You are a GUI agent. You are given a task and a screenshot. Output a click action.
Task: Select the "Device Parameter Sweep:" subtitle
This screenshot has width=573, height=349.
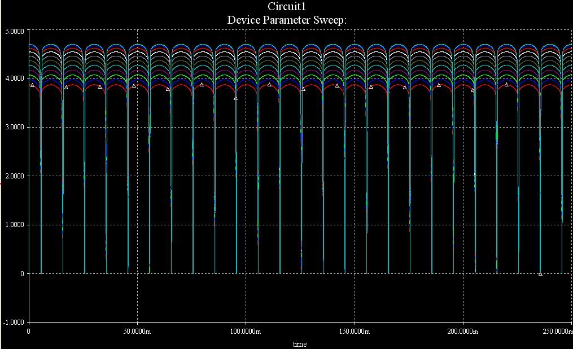tap(286, 19)
